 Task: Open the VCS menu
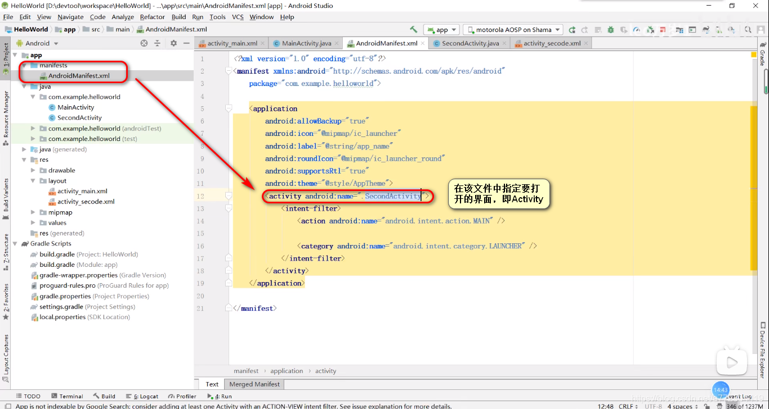click(238, 17)
